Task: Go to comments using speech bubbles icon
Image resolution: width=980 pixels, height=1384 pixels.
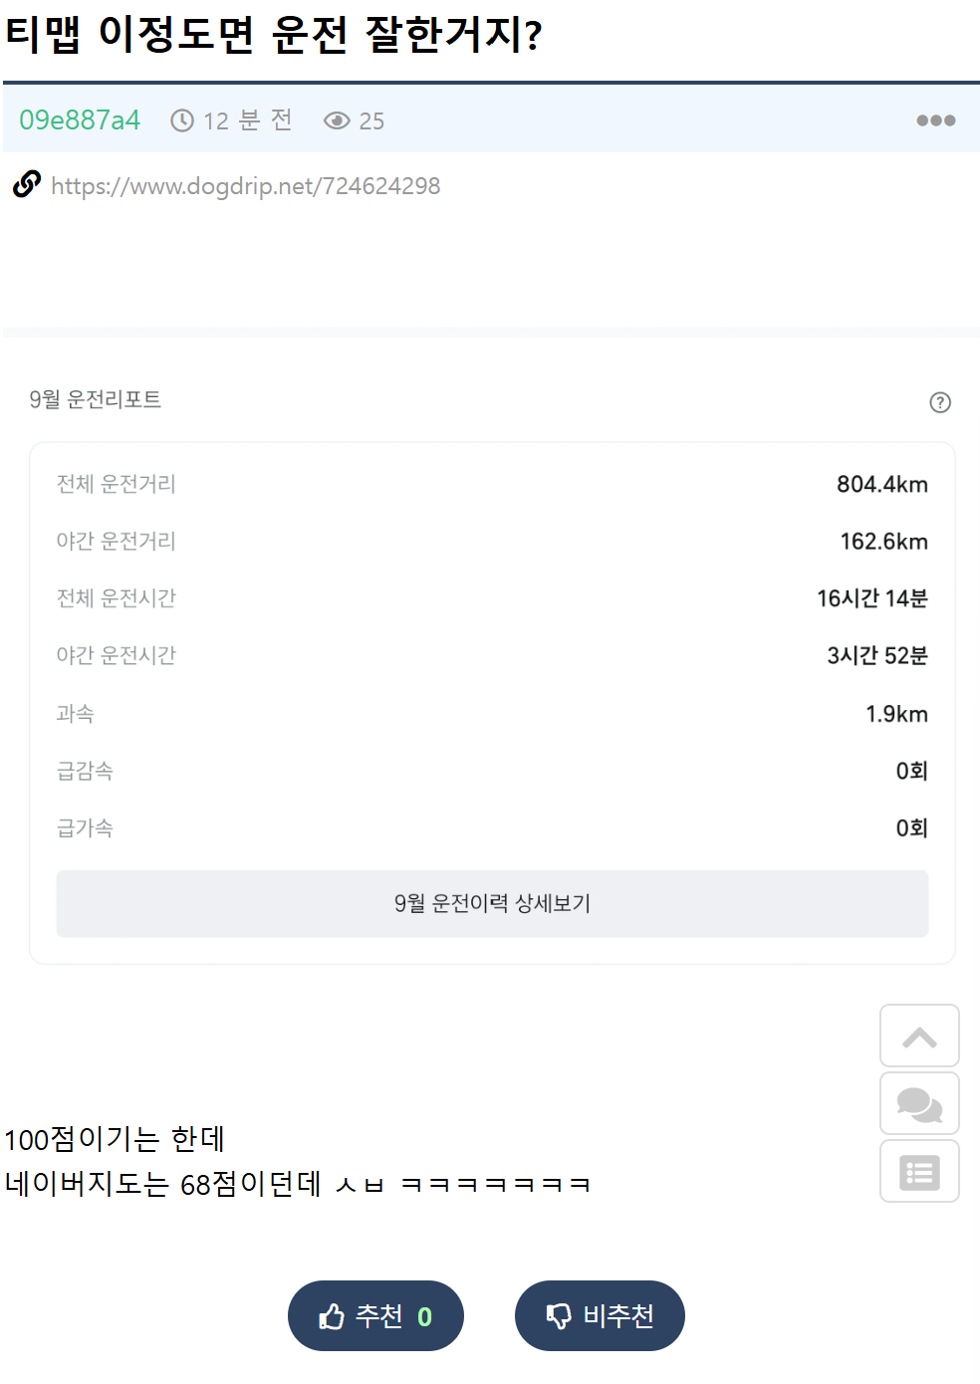Action: tap(919, 1103)
